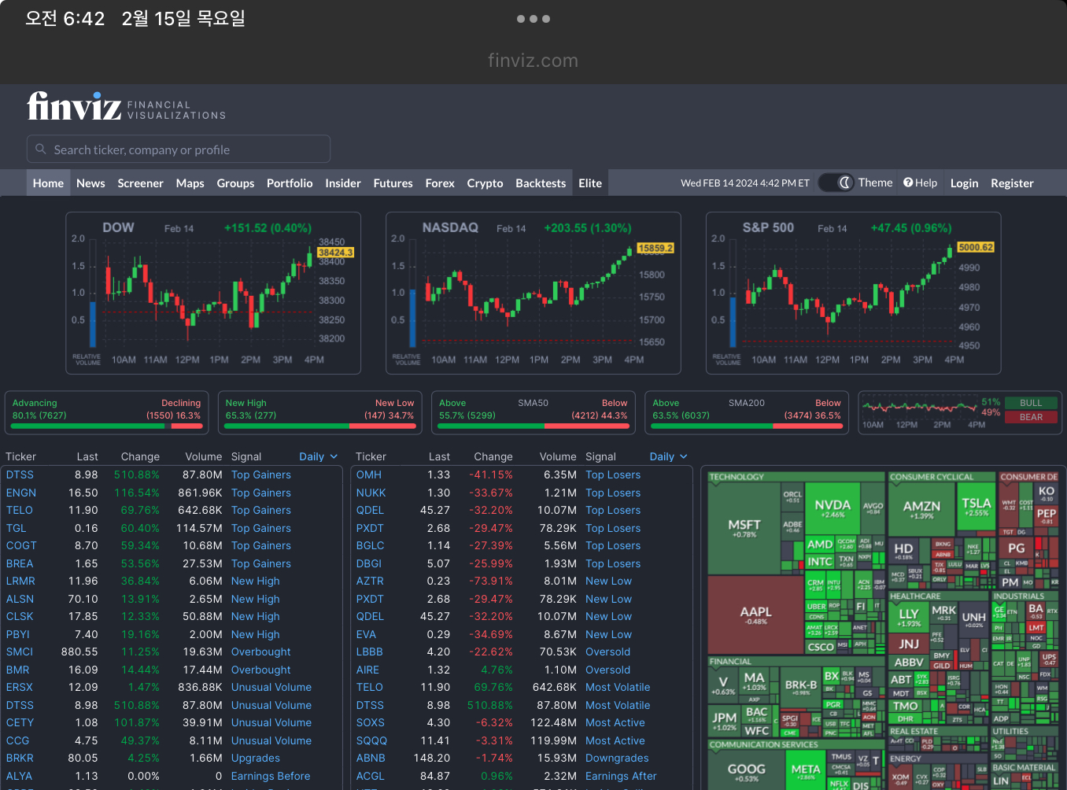Viewport: 1067px width, 790px height.
Task: Open ticker ENGN
Action: tap(21, 493)
